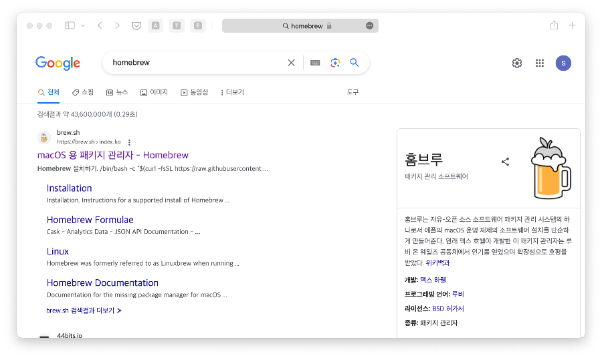Click the 홈브루 panel title

click(424, 160)
